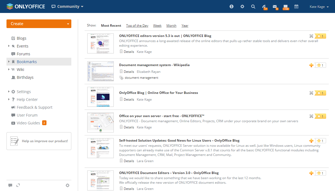The height and width of the screenshot is (191, 335).
Task: Open thumbnail of Office on your own server
Action: pyautogui.click(x=100, y=122)
